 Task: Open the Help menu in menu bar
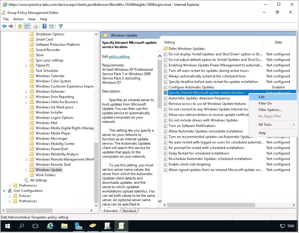tap(44, 19)
